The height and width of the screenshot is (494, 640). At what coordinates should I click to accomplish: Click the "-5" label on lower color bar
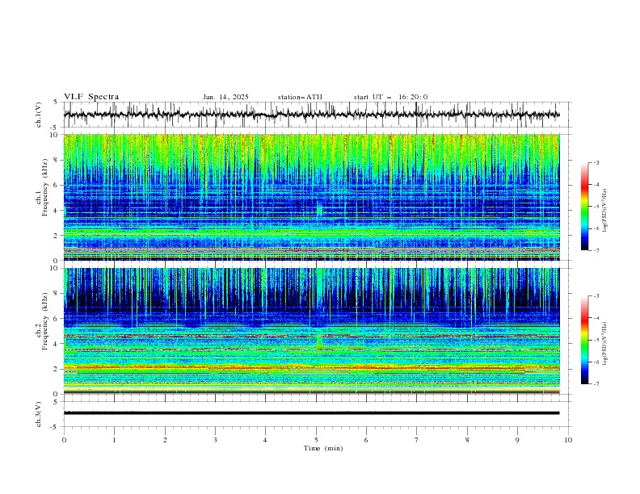[x=596, y=340]
